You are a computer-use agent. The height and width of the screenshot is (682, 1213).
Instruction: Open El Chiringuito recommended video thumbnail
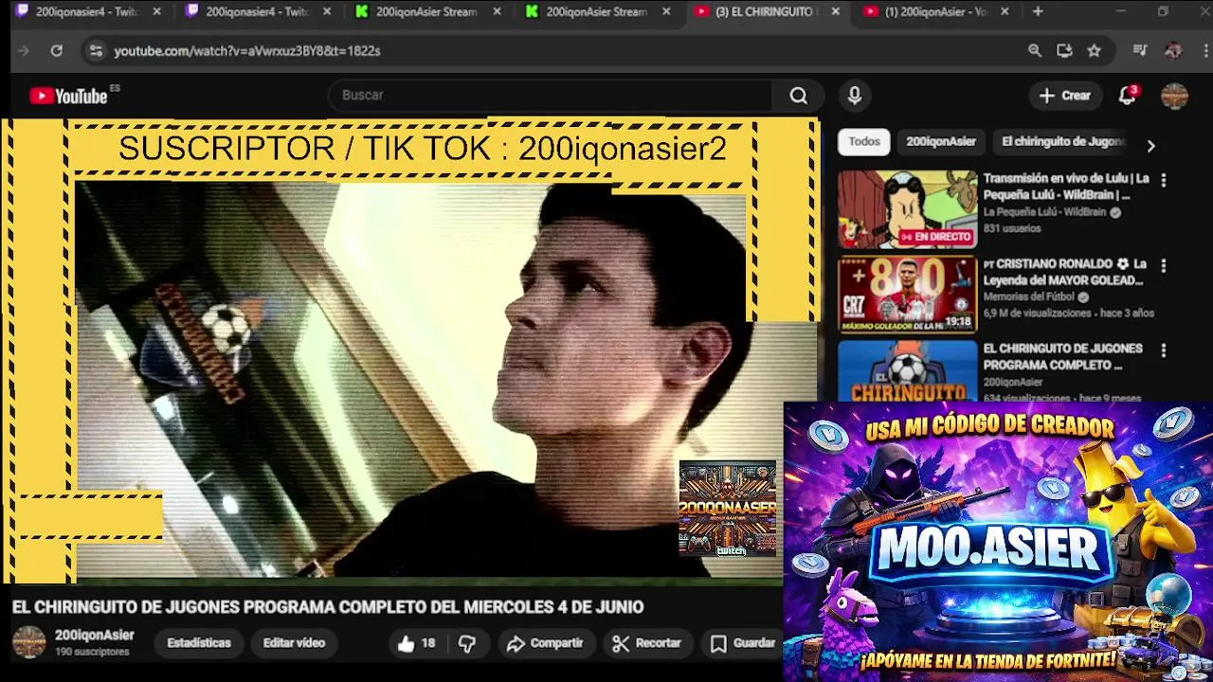click(x=907, y=371)
